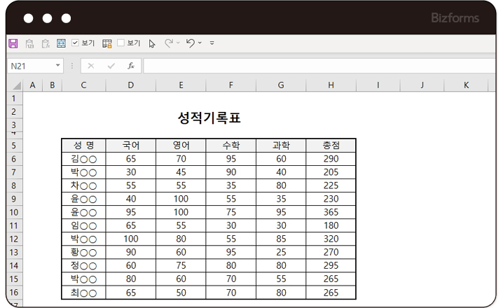Image resolution: width=501 pixels, height=308 pixels.
Task: Click the Select All corner triangle
Action: (x=16, y=85)
